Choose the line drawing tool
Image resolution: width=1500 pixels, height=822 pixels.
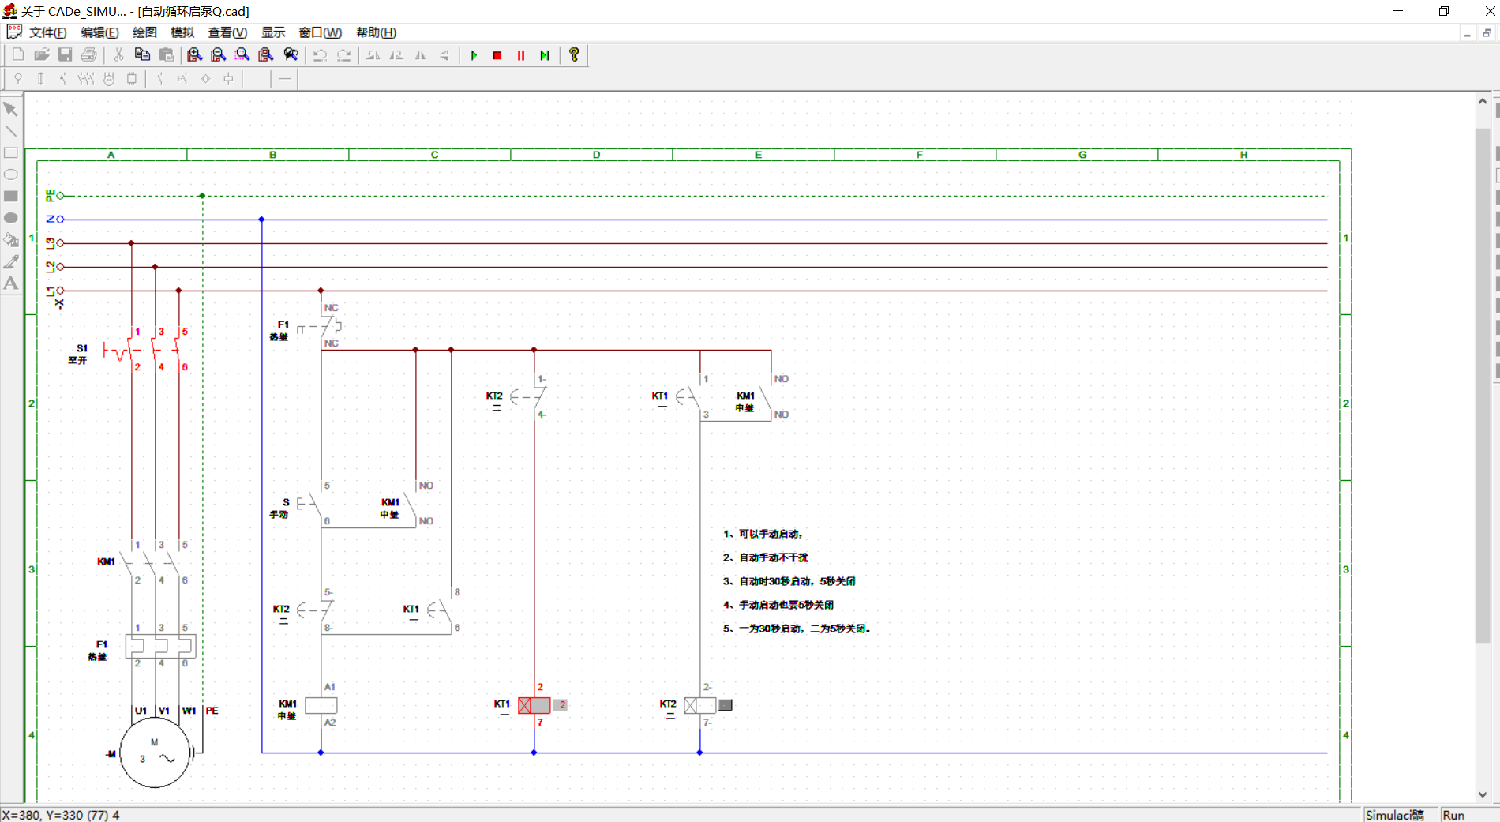point(10,131)
